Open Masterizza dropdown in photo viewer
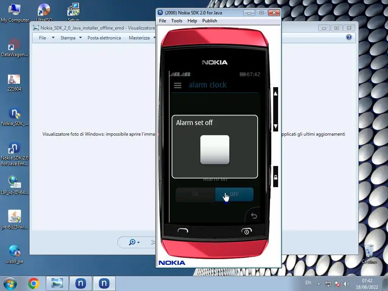 142,38
